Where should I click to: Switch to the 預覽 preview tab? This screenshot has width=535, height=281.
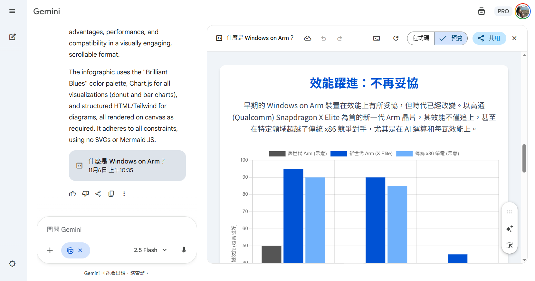point(451,38)
